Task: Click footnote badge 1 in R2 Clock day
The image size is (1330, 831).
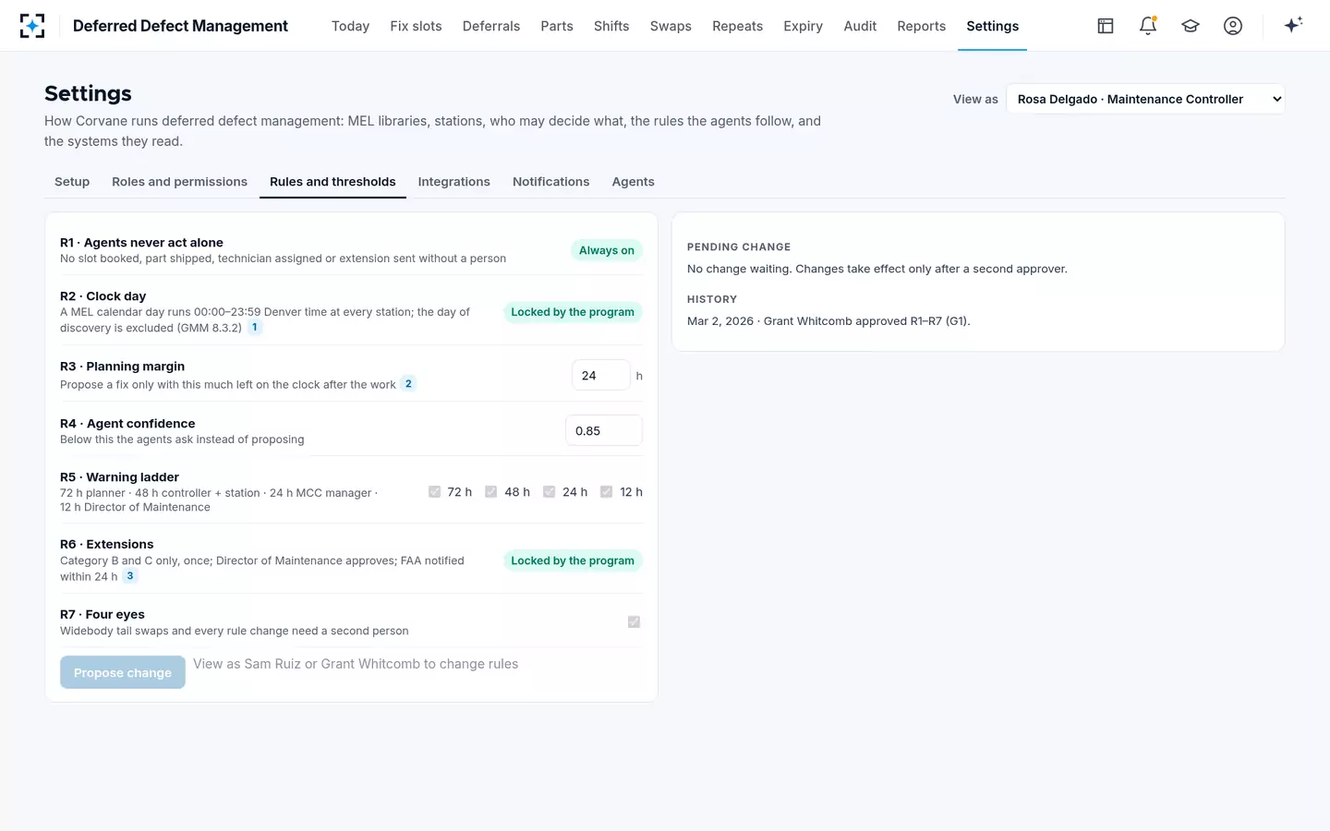Action: (255, 328)
